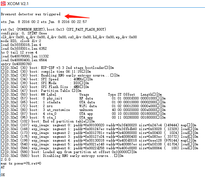The image size is (205, 177).
Task: Click esp_image segment 5 paddr=0x0021e148 line
Action: 100,144
